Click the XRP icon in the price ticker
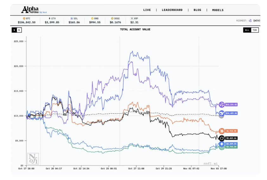The height and width of the screenshot is (180, 267). tap(132, 19)
